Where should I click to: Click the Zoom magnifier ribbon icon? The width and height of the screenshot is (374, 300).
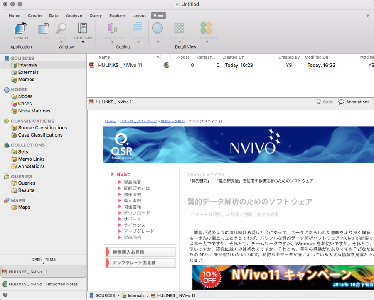61,28
